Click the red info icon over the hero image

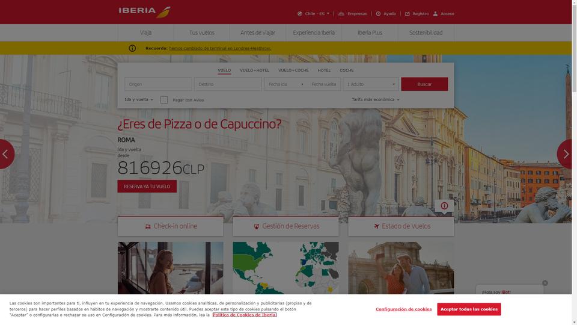click(x=444, y=206)
